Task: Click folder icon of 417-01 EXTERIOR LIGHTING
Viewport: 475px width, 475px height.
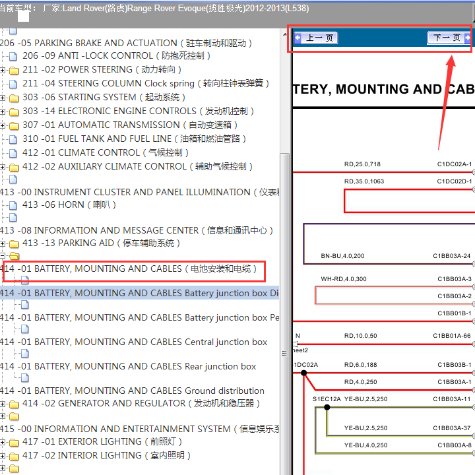Action: 14,443
